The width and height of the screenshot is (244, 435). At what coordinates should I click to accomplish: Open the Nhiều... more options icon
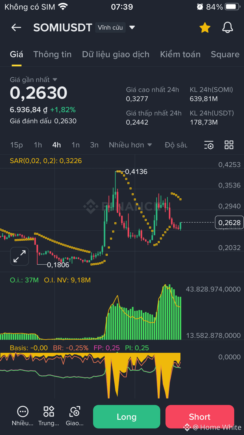23,416
